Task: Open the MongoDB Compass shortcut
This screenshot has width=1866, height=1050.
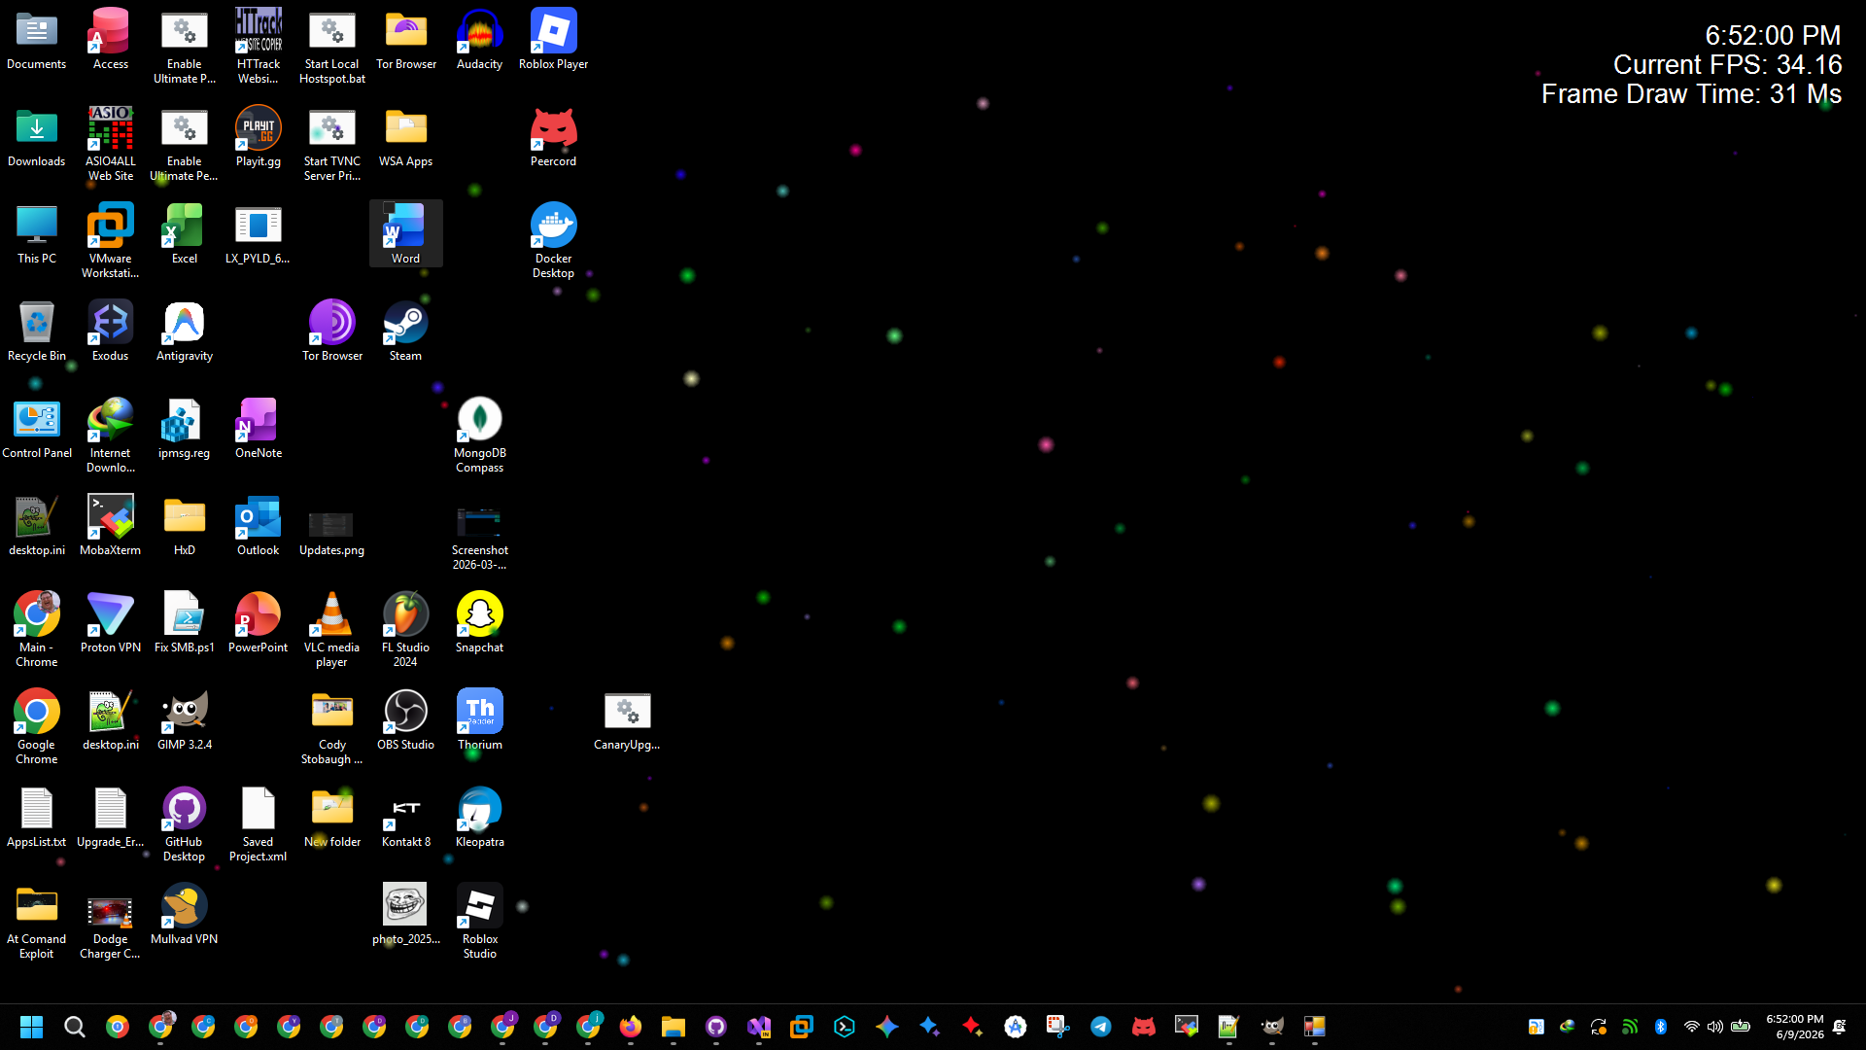Action: pos(479,435)
